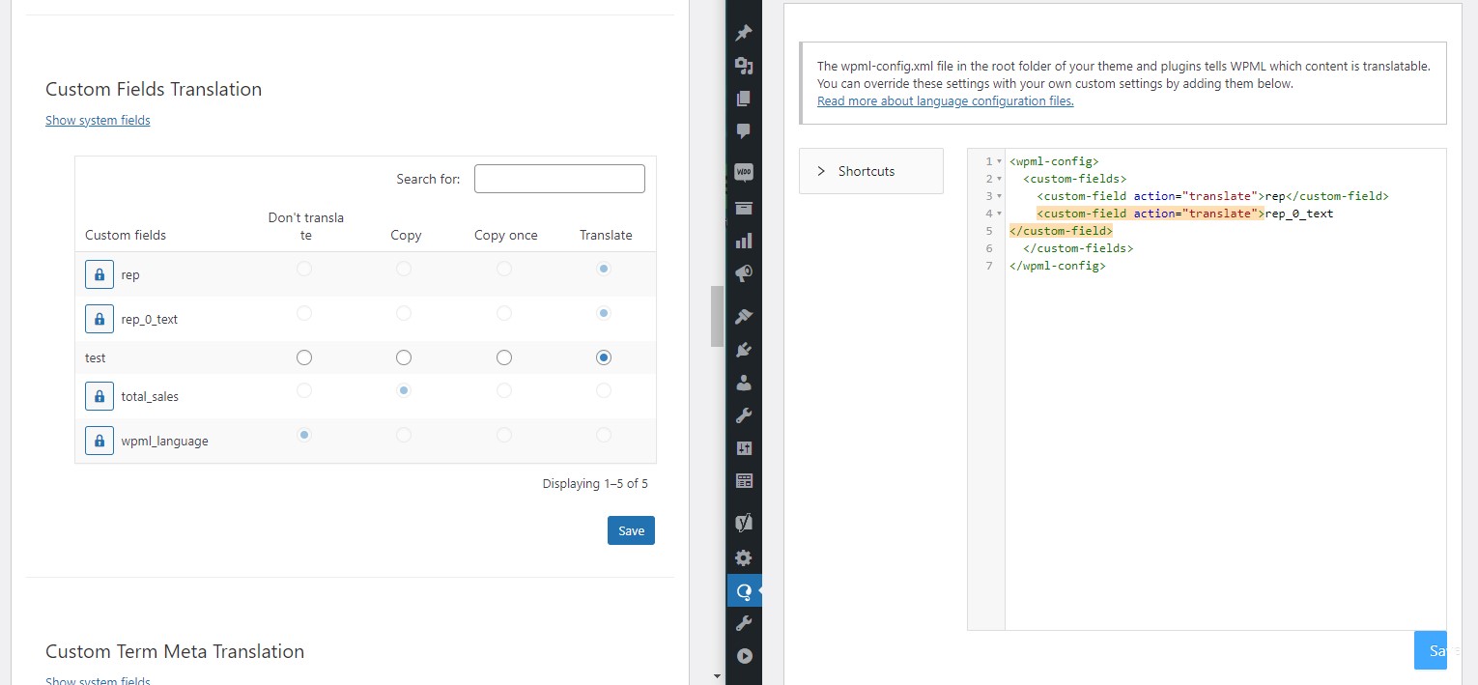Click the wpml_language field name
The width and height of the screenshot is (1478, 685).
tap(164, 441)
